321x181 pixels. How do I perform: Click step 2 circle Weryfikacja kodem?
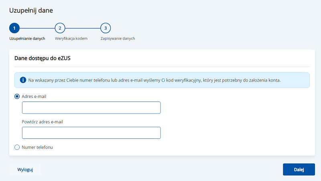click(60, 28)
